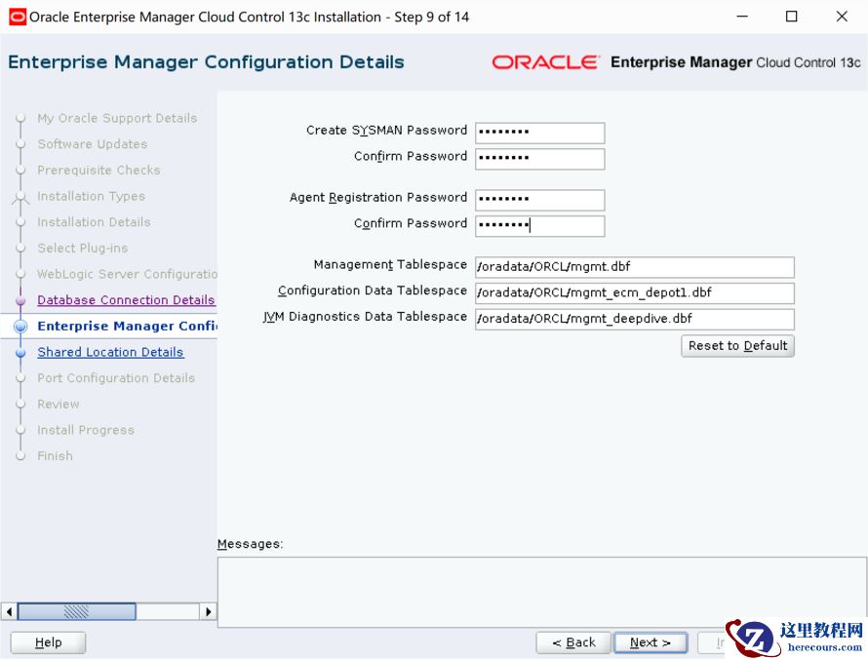The height and width of the screenshot is (659, 868).
Task: Click the sidebar scroll left arrow
Action: pyautogui.click(x=9, y=611)
